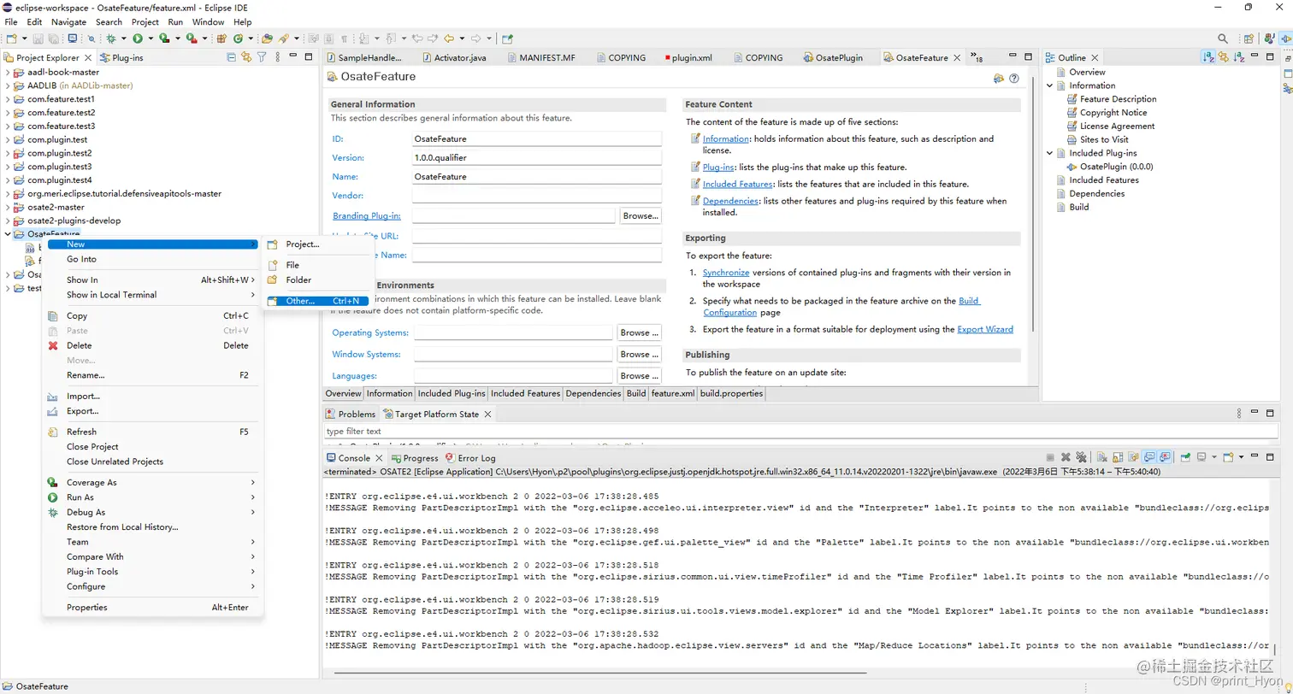Open the Debug button dropdown arrow

(123, 38)
